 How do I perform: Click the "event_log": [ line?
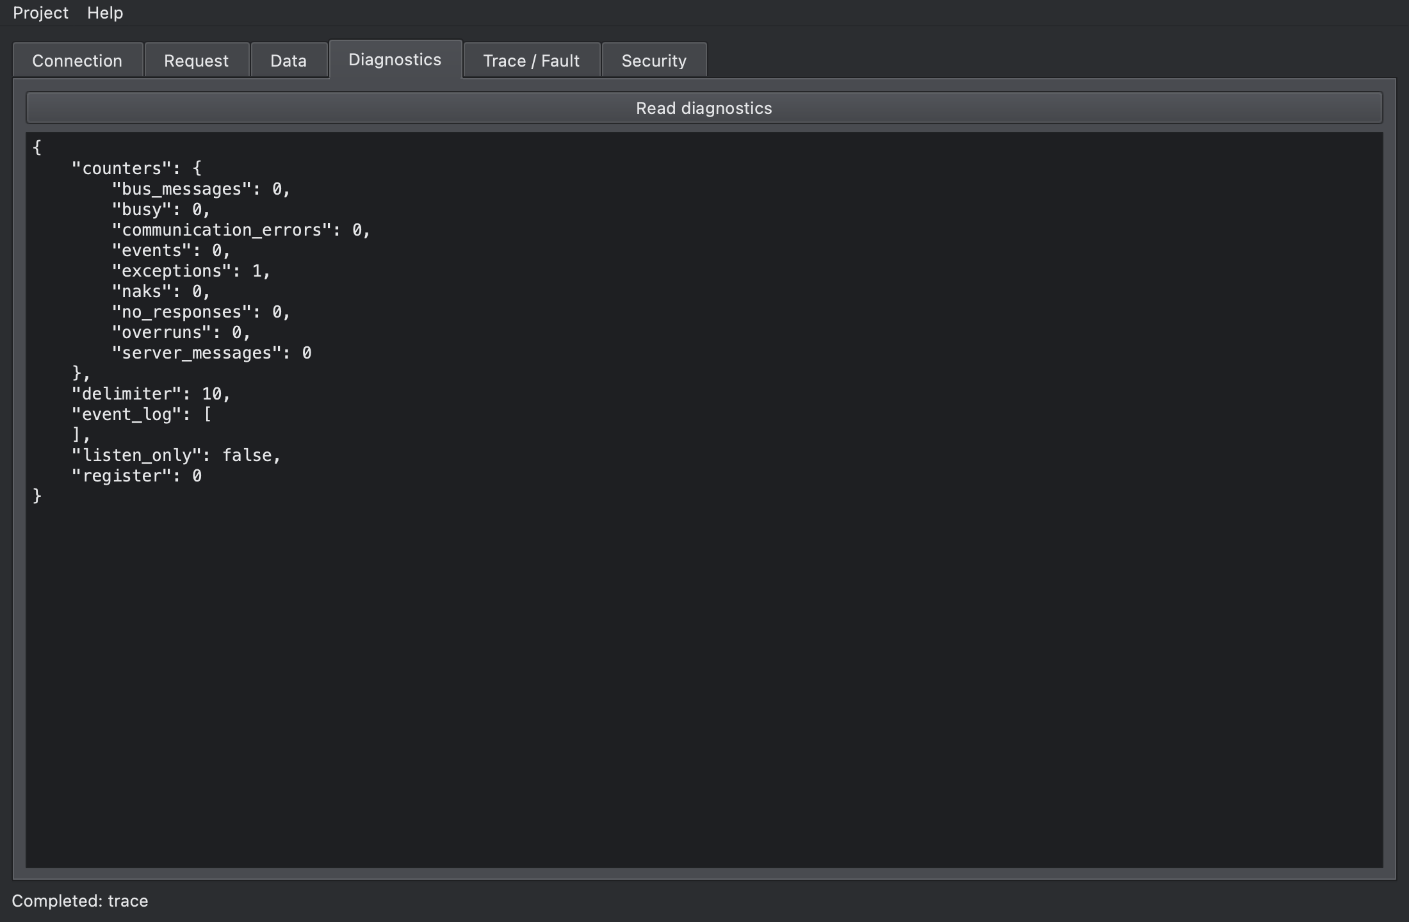[142, 414]
